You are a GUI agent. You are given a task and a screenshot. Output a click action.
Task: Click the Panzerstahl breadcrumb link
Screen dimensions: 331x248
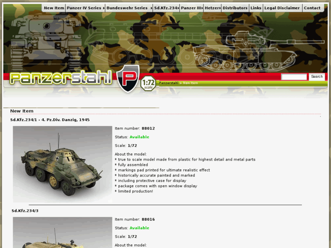point(168,83)
